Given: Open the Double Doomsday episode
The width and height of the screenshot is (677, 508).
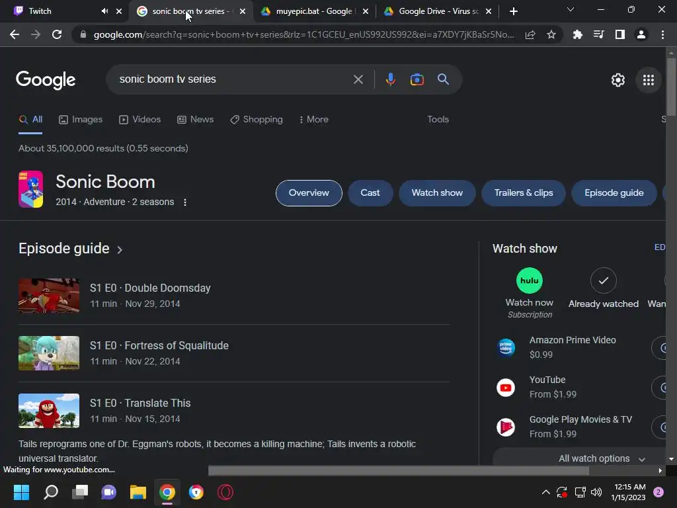Looking at the screenshot, I should pos(150,288).
